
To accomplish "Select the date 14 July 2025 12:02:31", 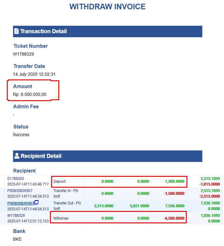I will point(34,74).
